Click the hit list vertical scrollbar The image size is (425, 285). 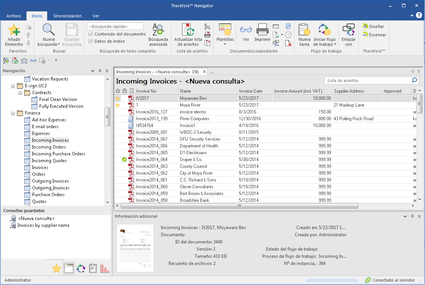tap(420, 104)
